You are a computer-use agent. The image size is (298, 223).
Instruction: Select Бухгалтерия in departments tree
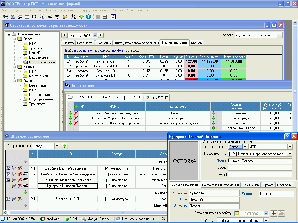(x=38, y=85)
